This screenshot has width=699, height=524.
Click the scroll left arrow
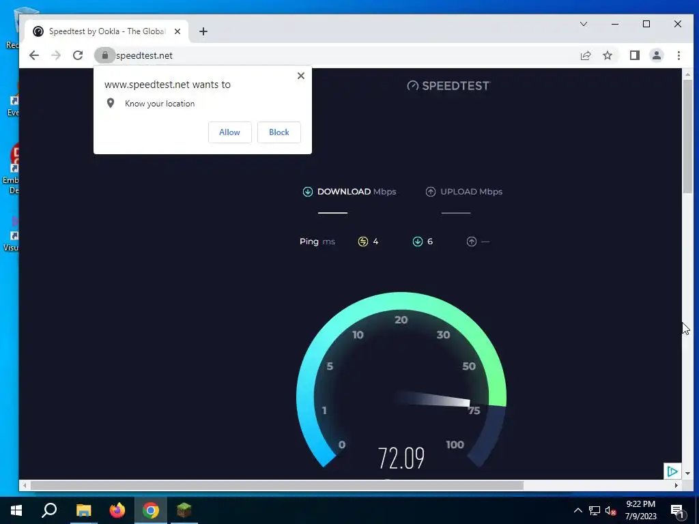point(25,485)
